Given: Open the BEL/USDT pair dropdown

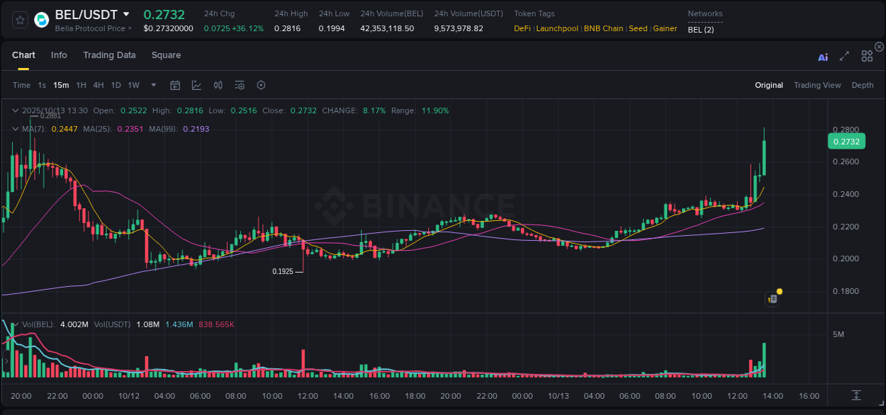Looking at the screenshot, I should coord(126,13).
